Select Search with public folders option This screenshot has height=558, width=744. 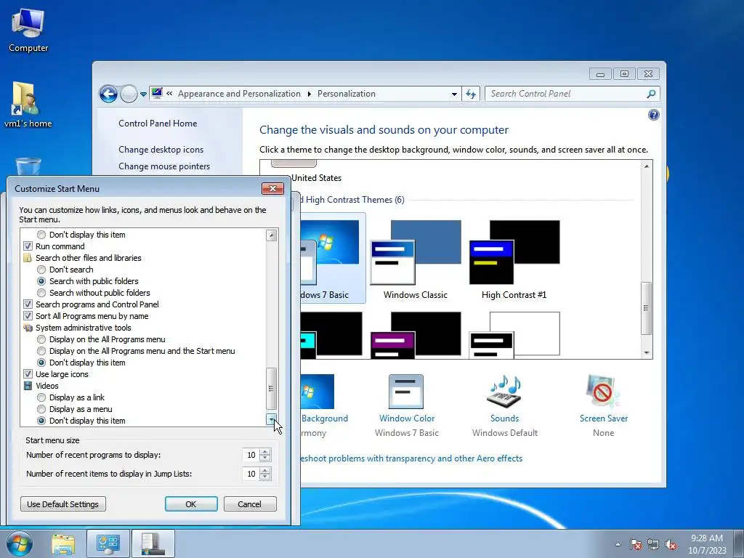tap(41, 281)
